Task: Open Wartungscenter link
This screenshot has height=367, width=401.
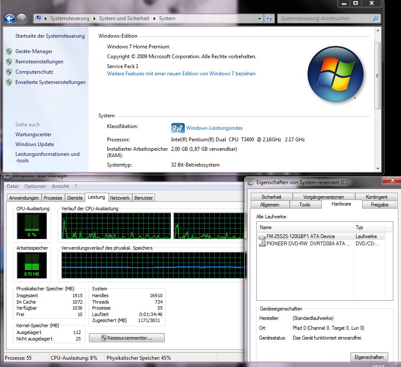Action: point(33,134)
